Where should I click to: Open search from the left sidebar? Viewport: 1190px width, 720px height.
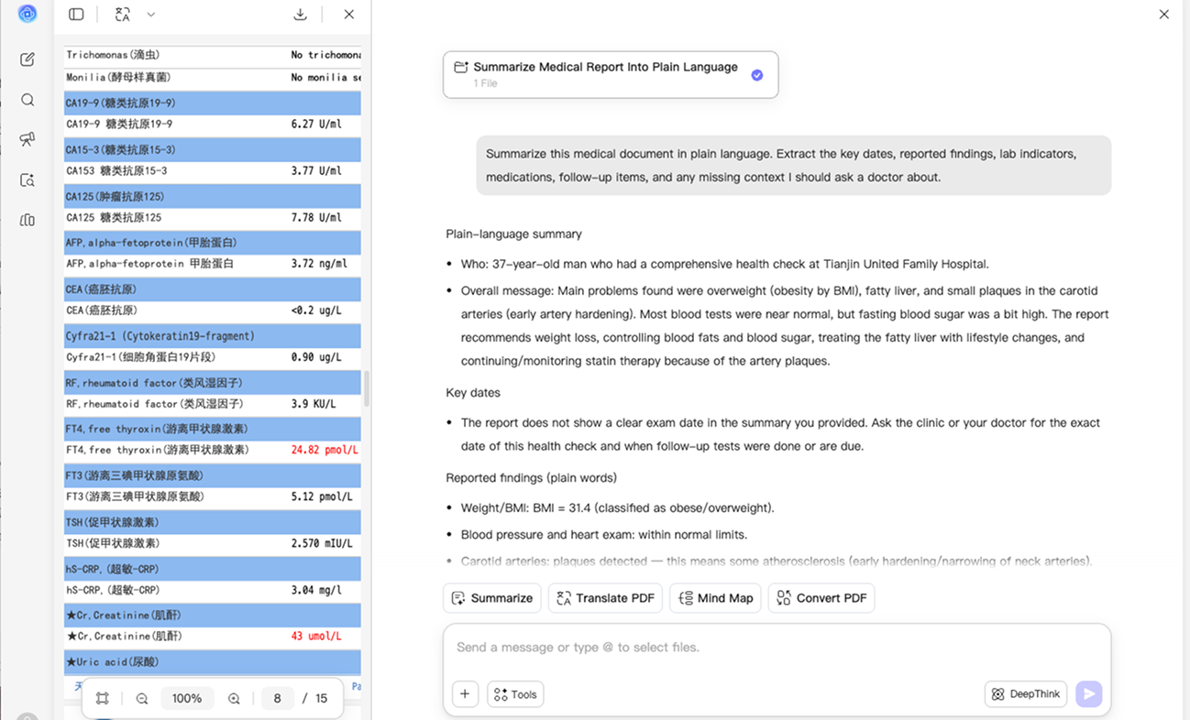(x=28, y=100)
